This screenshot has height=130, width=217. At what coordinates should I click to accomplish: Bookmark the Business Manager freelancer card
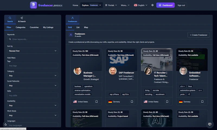pos(97,102)
